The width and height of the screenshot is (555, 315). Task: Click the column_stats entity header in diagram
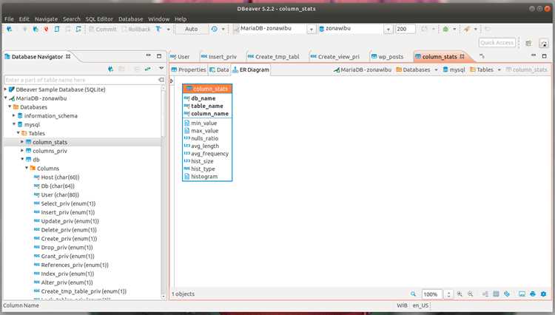(207, 89)
